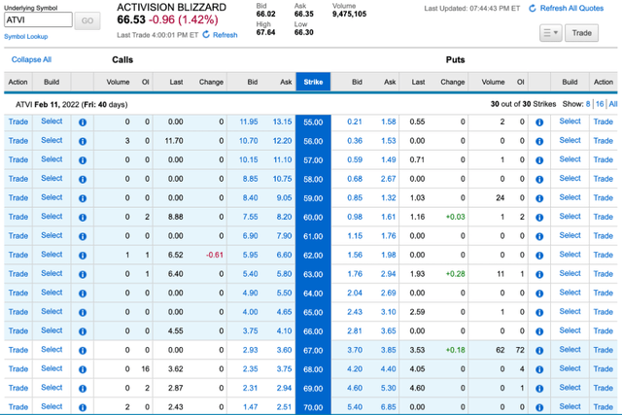Click the 65.00 strike cell
622x415 pixels.
click(x=313, y=312)
